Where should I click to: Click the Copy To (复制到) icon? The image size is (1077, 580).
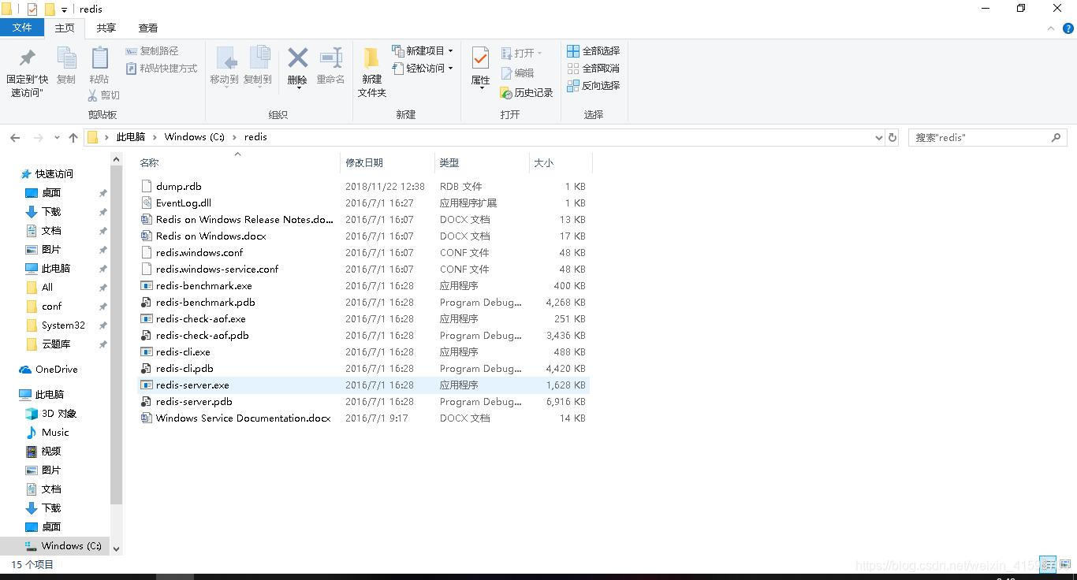click(x=258, y=58)
